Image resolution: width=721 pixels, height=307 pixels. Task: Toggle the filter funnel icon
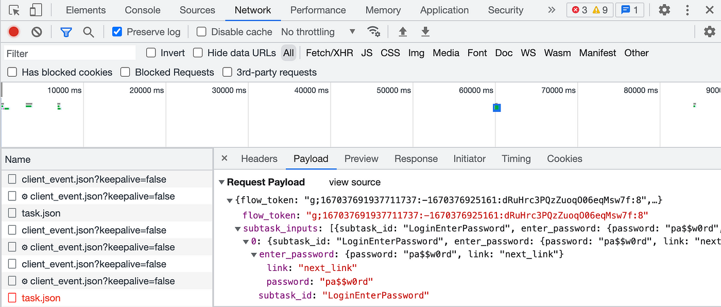(x=66, y=32)
